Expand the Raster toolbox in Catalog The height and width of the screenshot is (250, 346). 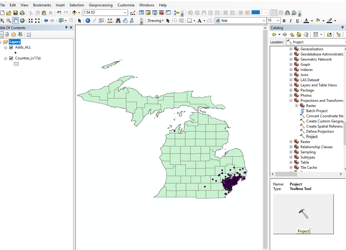coord(290,142)
